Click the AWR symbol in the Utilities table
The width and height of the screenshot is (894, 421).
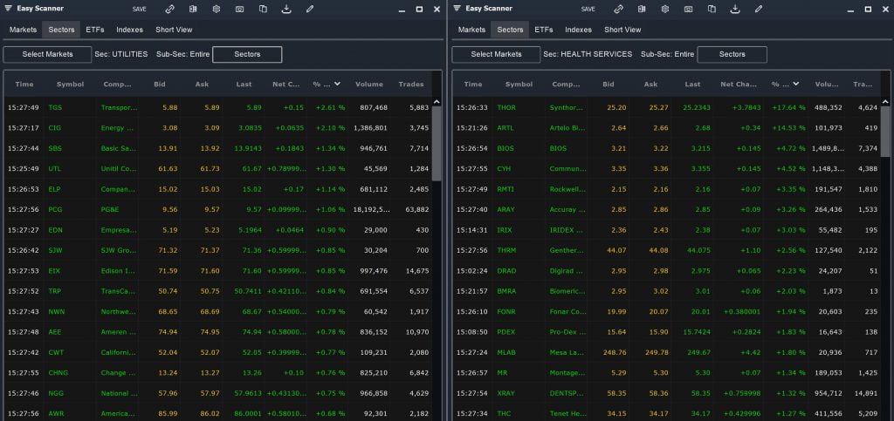coord(56,414)
